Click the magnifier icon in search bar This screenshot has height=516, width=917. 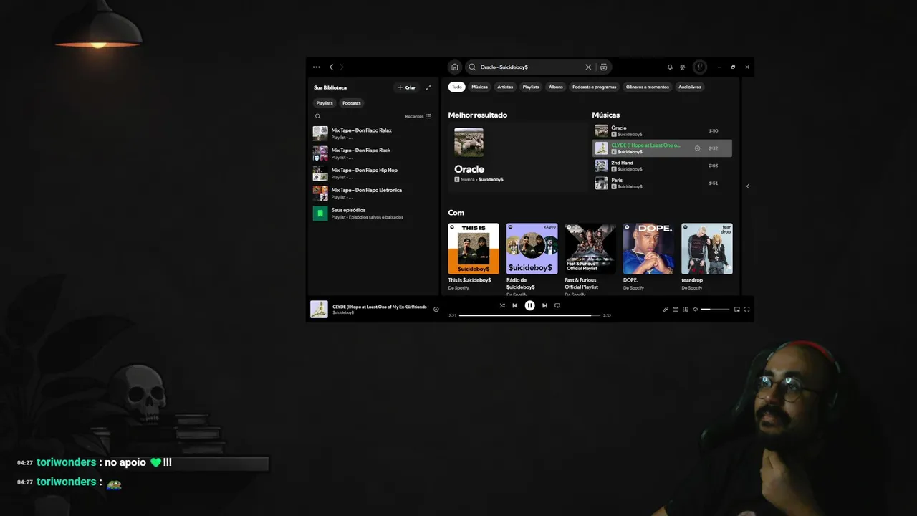tap(472, 67)
